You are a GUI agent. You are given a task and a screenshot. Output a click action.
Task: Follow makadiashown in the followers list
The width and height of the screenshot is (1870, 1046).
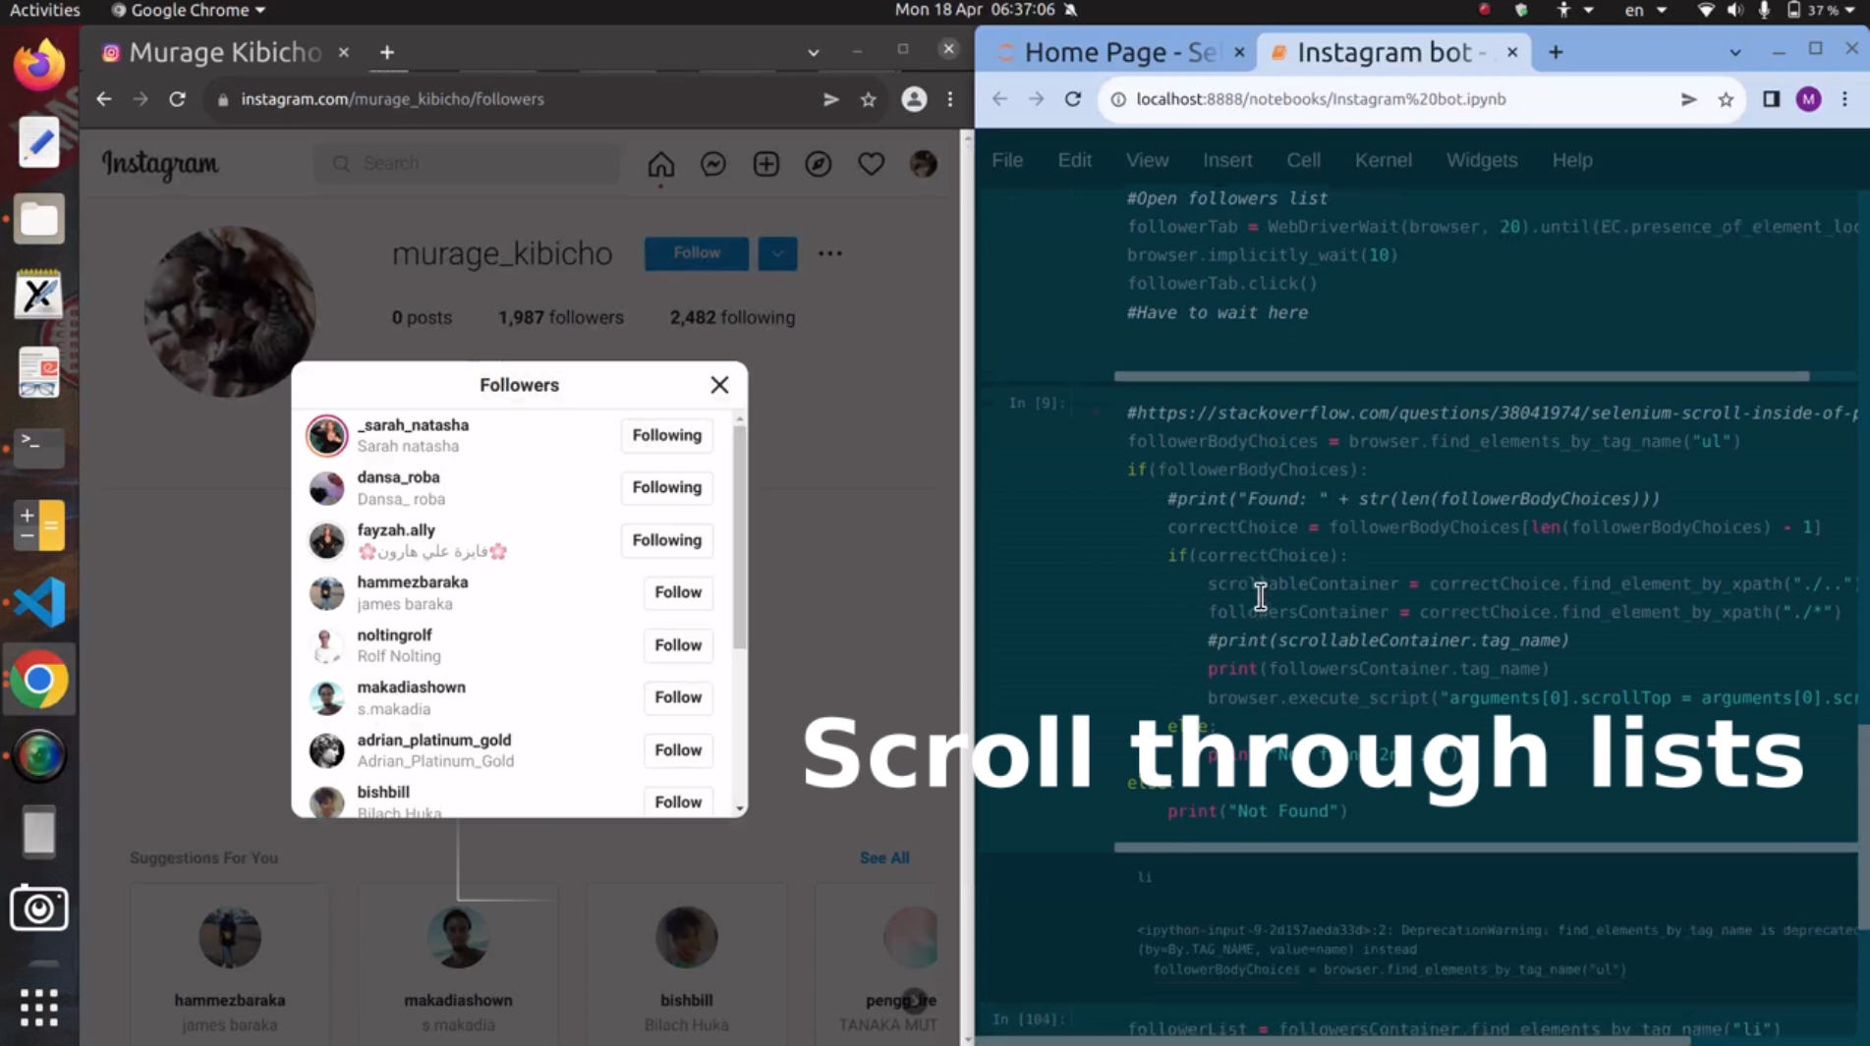678,697
